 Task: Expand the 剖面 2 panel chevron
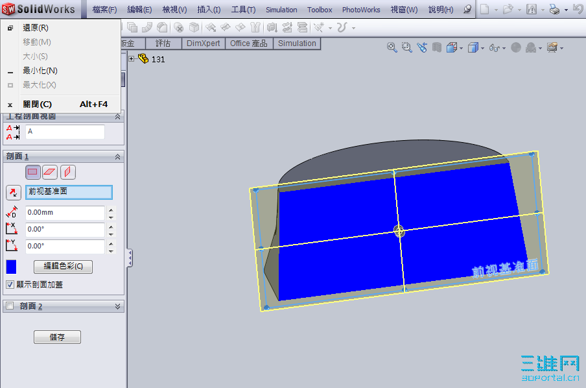click(117, 306)
